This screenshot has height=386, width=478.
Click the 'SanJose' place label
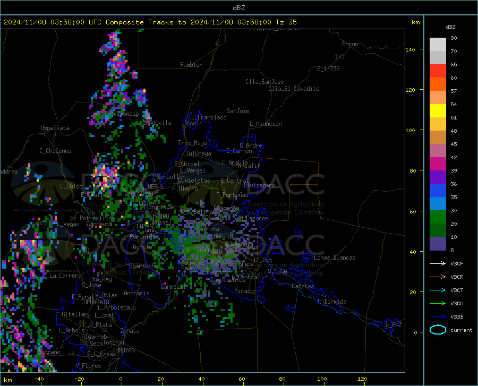click(238, 111)
